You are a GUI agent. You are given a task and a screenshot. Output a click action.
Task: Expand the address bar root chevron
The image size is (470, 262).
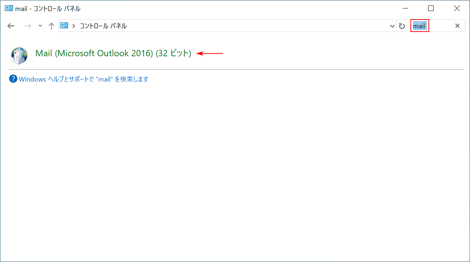(x=74, y=26)
